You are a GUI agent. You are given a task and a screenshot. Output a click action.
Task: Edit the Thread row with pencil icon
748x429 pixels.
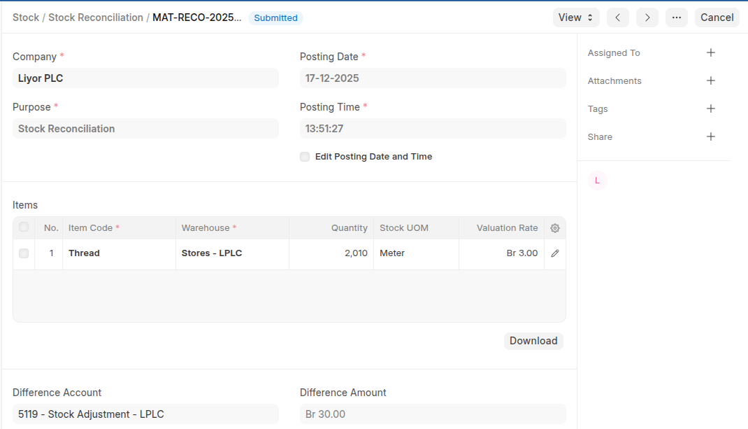point(555,253)
